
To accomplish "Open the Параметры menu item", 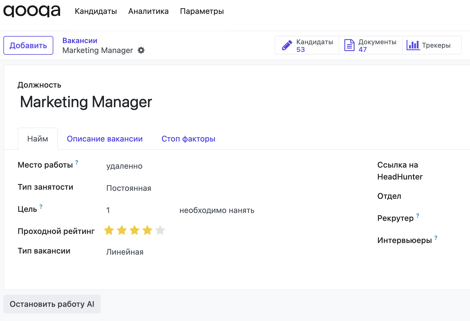I will [202, 11].
